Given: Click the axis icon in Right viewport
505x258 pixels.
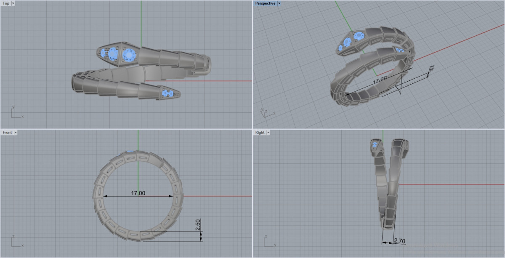Looking at the screenshot, I should click(269, 242).
